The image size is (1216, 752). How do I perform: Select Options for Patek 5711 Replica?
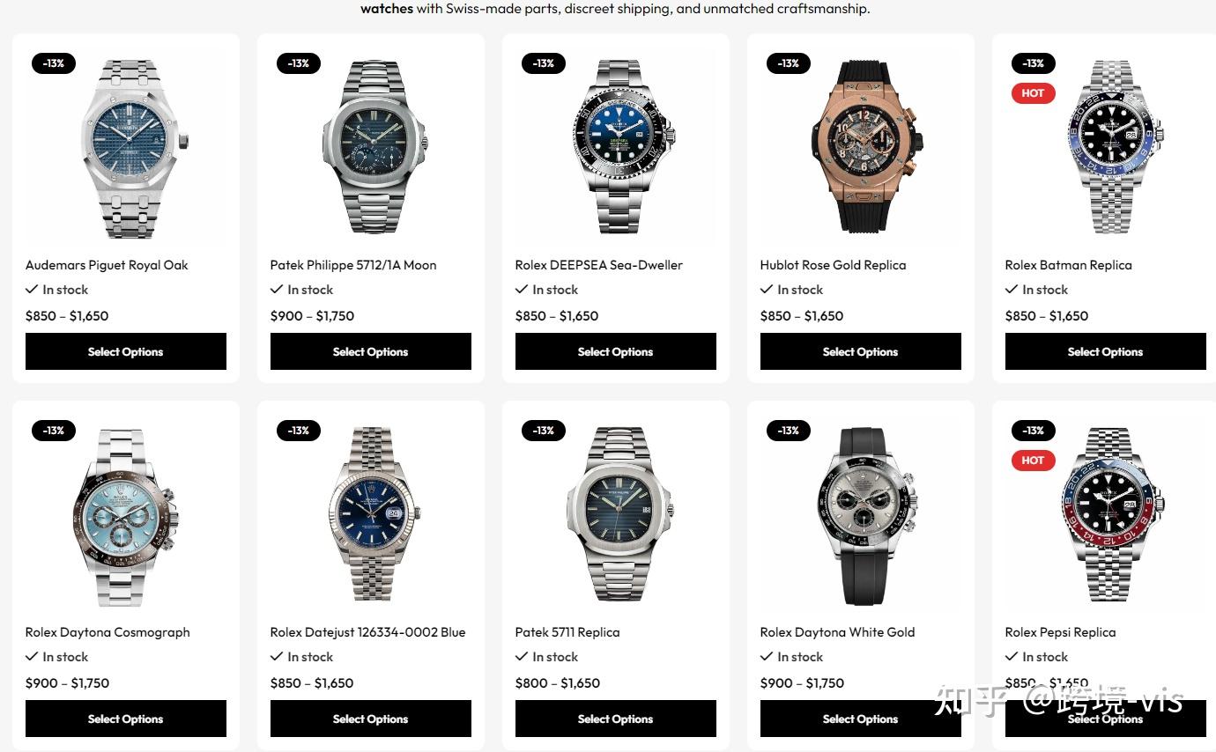[616, 719]
